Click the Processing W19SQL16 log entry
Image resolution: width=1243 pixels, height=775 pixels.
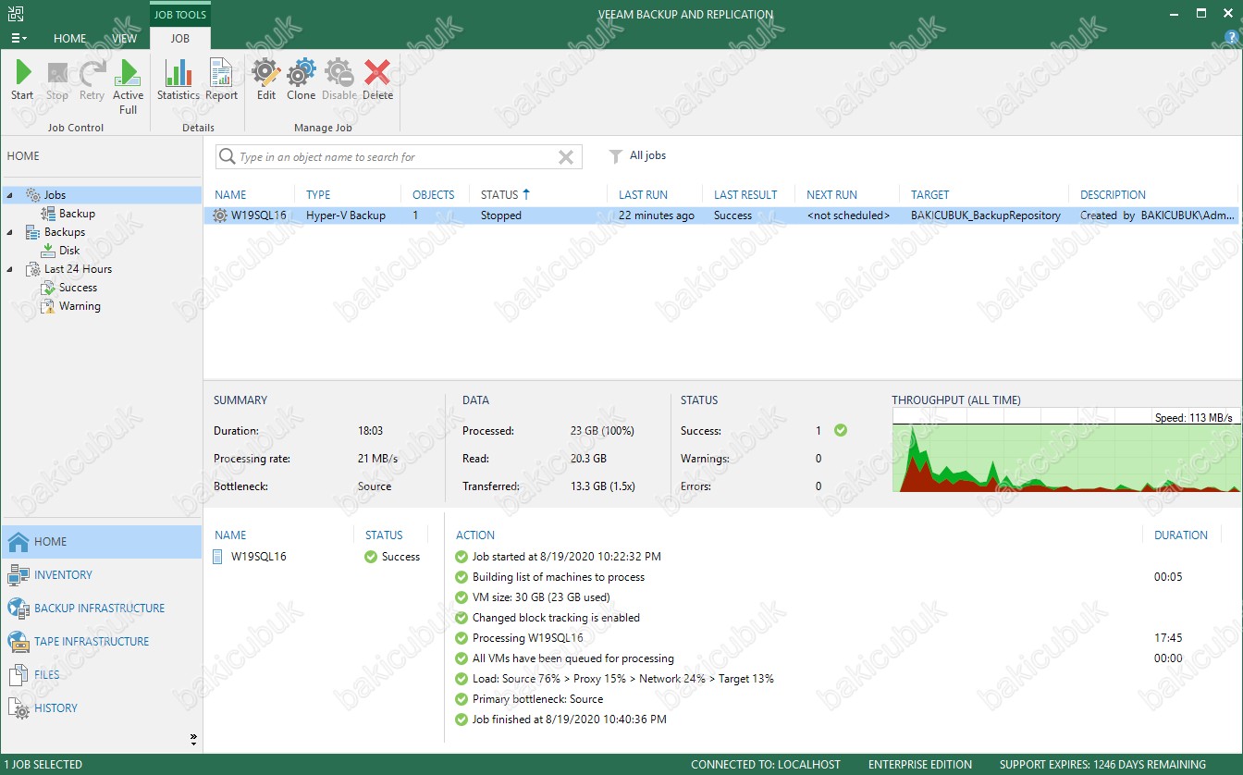[x=519, y=638]
